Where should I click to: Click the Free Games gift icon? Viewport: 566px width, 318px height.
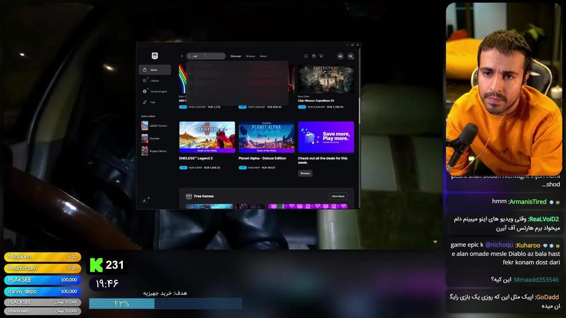tap(189, 196)
